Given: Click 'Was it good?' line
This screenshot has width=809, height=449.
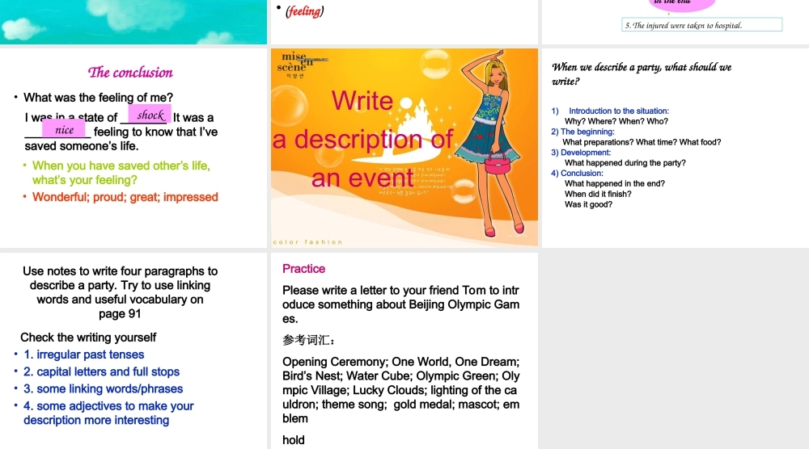Looking at the screenshot, I should tap(588, 204).
